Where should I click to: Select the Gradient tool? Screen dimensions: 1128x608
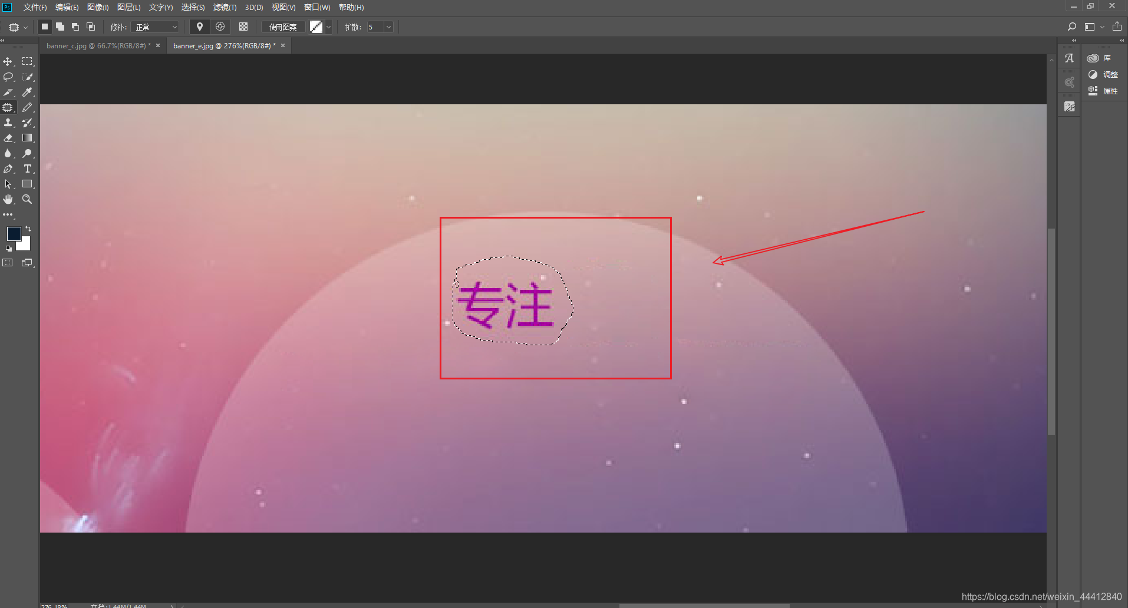pyautogui.click(x=27, y=138)
